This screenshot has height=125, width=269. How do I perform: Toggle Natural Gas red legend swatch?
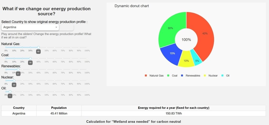coord(146,76)
